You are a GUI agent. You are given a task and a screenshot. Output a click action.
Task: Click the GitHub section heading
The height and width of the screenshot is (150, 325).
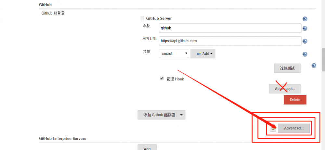click(45, 5)
